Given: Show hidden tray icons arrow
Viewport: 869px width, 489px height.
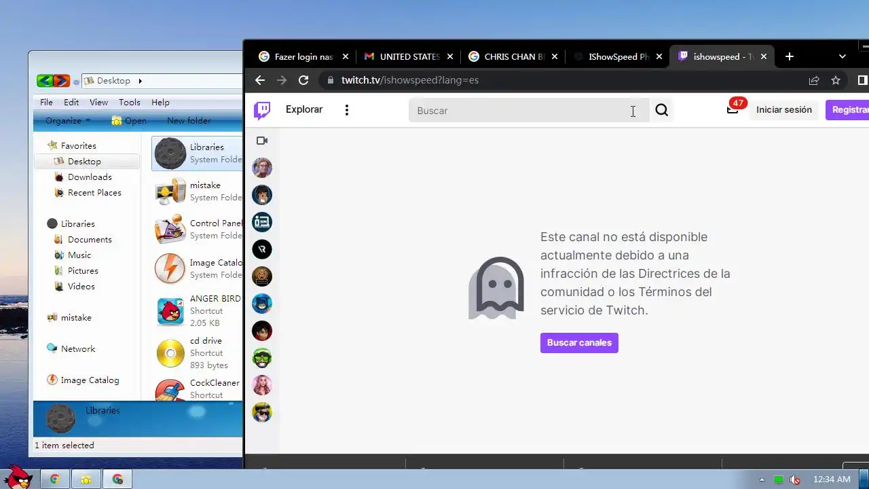Looking at the screenshot, I should coord(762,479).
